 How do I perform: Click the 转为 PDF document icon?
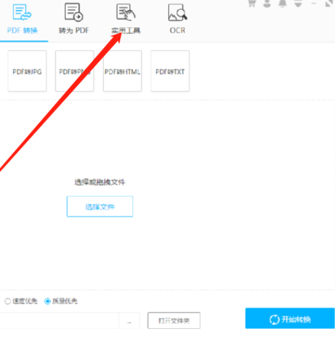coord(74,12)
